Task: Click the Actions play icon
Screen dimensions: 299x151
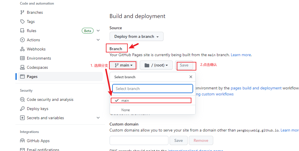Action: click(22, 40)
